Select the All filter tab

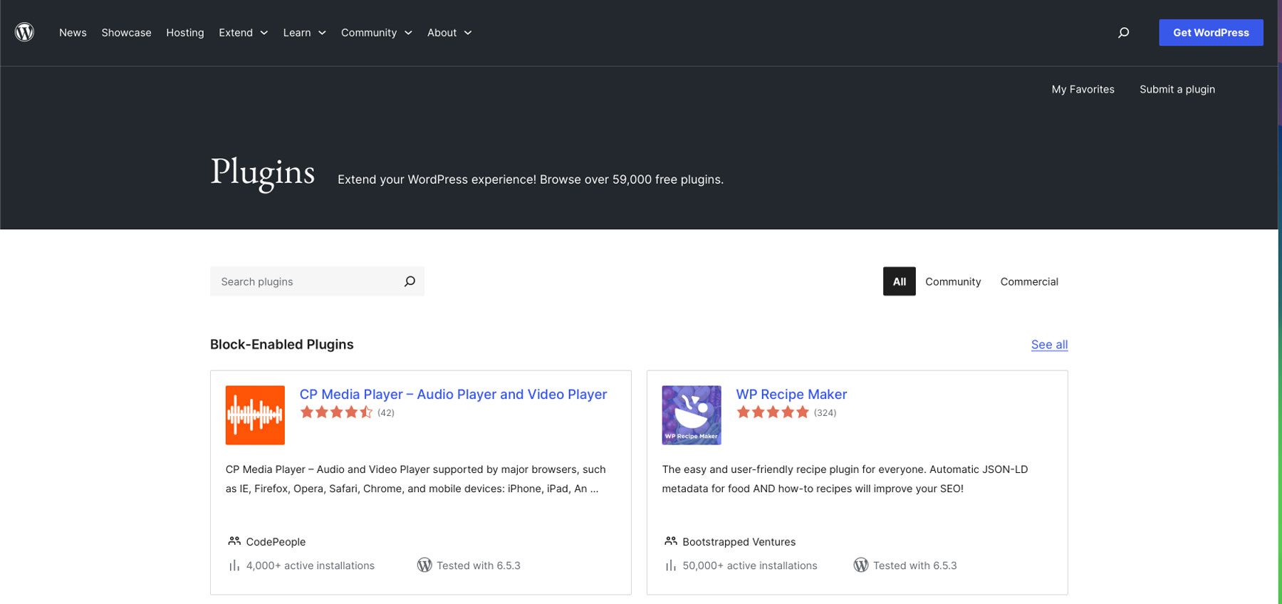coord(900,281)
